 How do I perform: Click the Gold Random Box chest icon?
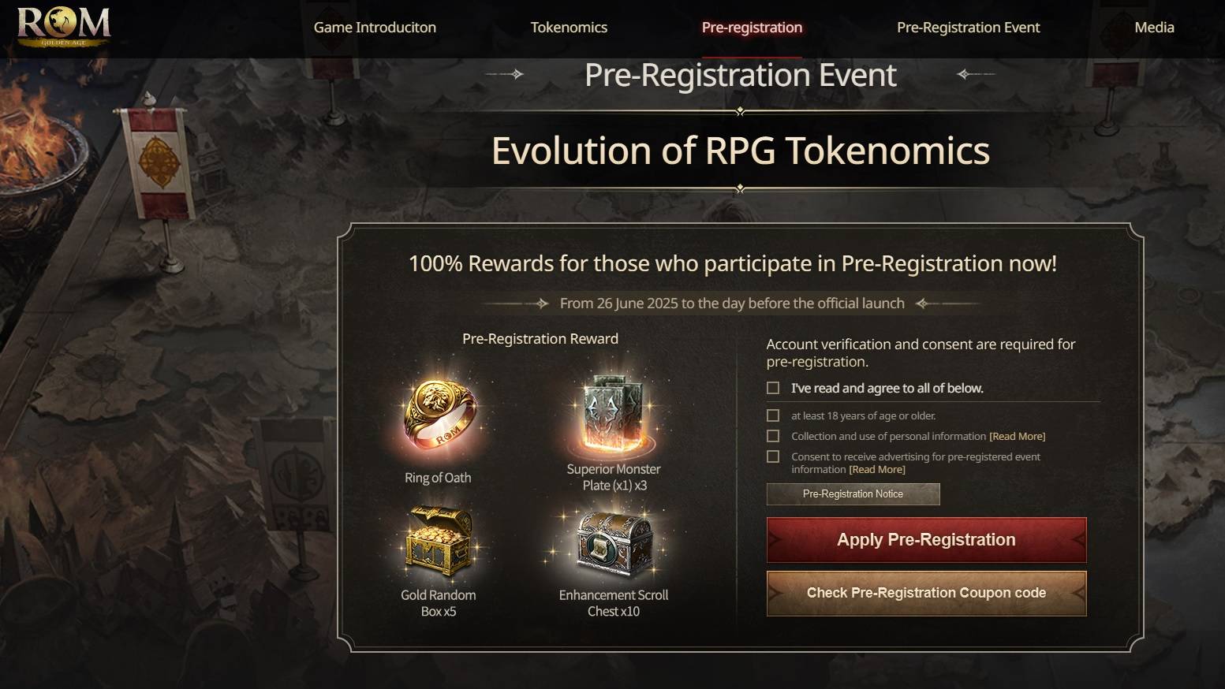click(438, 542)
